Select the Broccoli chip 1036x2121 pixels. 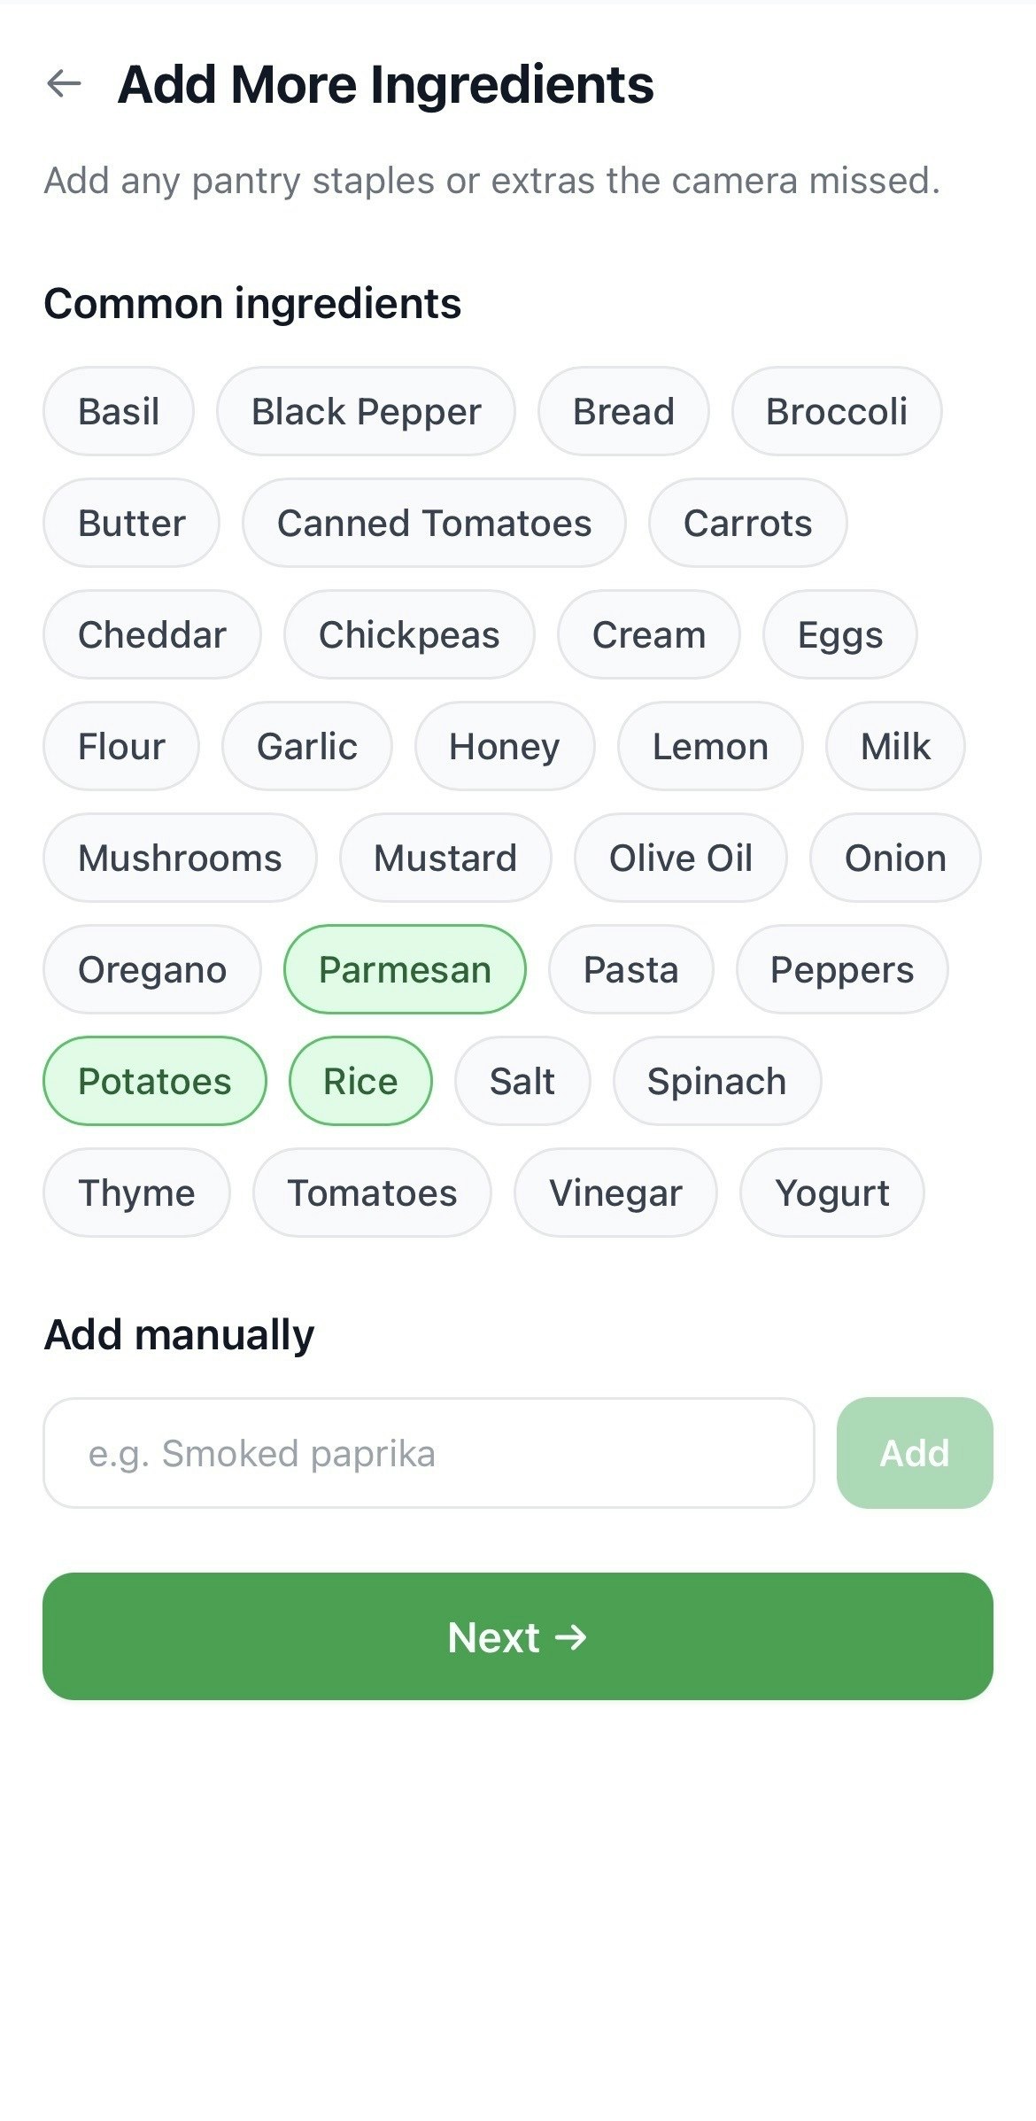pyautogui.click(x=837, y=411)
